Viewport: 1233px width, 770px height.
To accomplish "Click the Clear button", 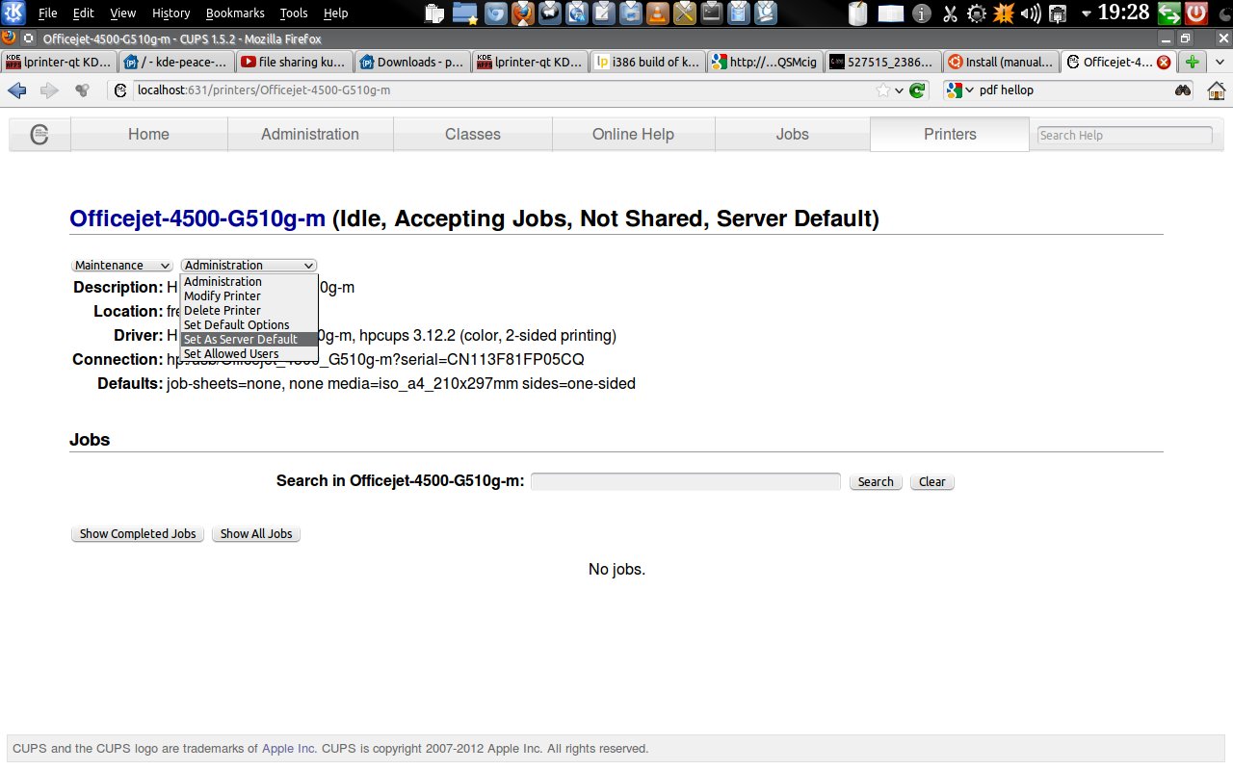I will [x=931, y=482].
